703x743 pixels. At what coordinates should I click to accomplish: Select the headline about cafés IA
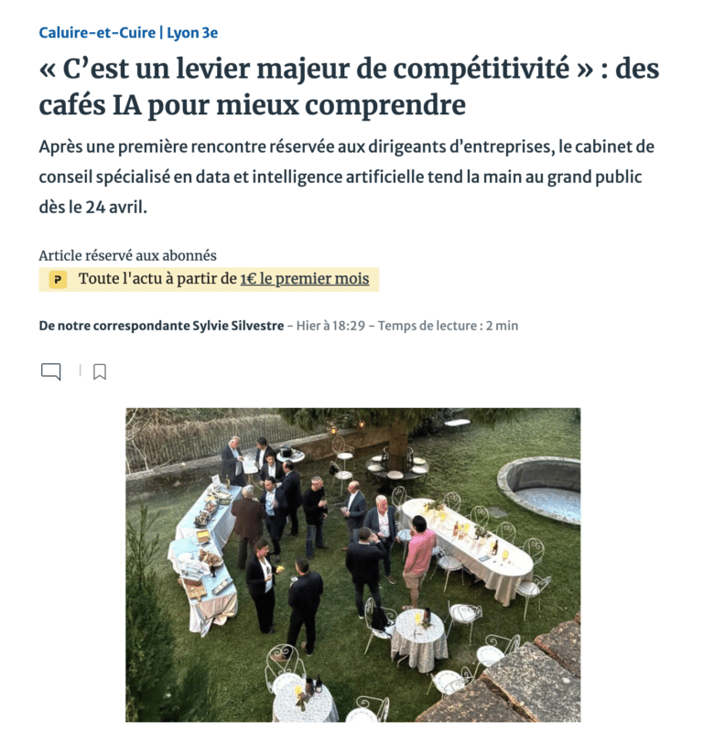click(349, 87)
